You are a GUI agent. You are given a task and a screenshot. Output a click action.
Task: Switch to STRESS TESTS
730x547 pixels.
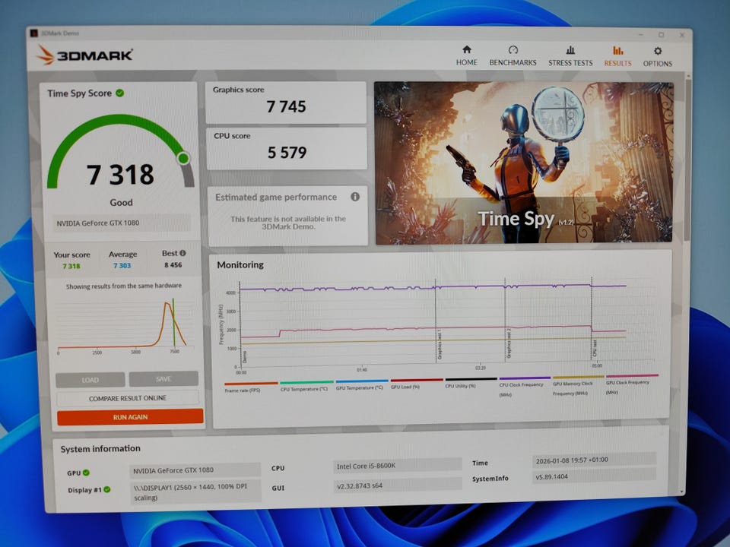pos(570,56)
